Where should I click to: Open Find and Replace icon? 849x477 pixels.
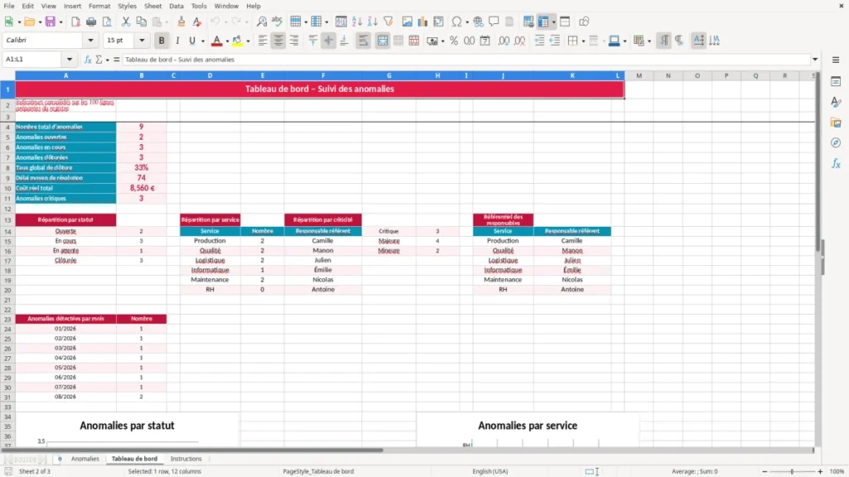click(x=261, y=22)
